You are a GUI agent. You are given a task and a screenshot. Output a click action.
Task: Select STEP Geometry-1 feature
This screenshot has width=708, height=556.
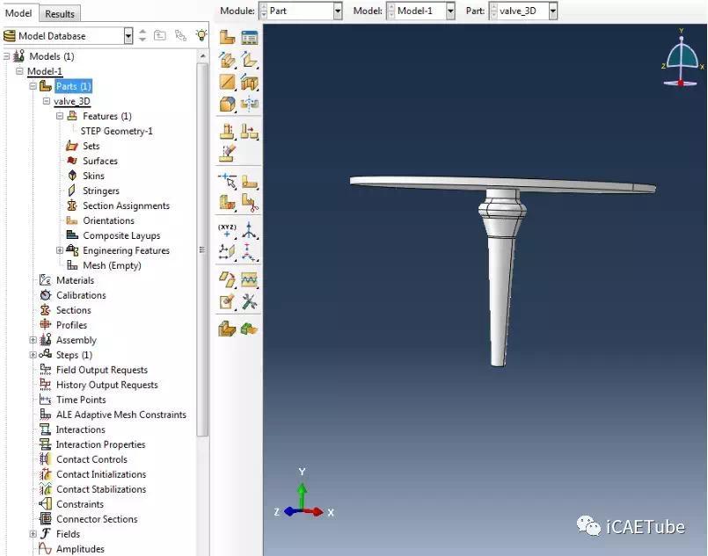point(116,131)
